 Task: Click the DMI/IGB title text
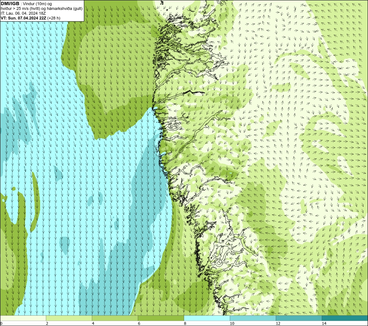10,4
